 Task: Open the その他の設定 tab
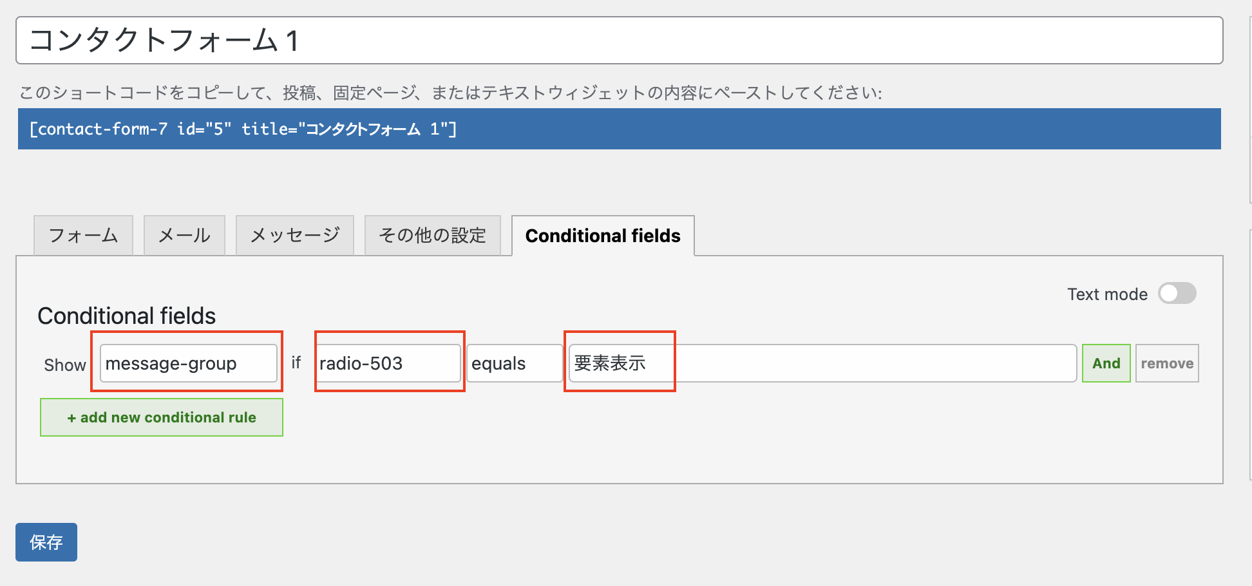[x=432, y=235]
